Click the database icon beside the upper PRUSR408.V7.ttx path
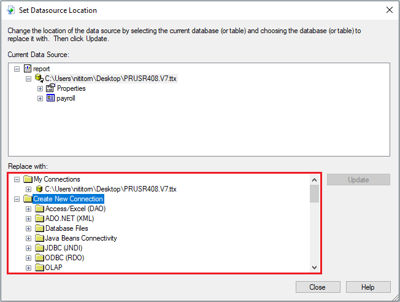Viewport: 400px width, 302px height. tap(39, 79)
